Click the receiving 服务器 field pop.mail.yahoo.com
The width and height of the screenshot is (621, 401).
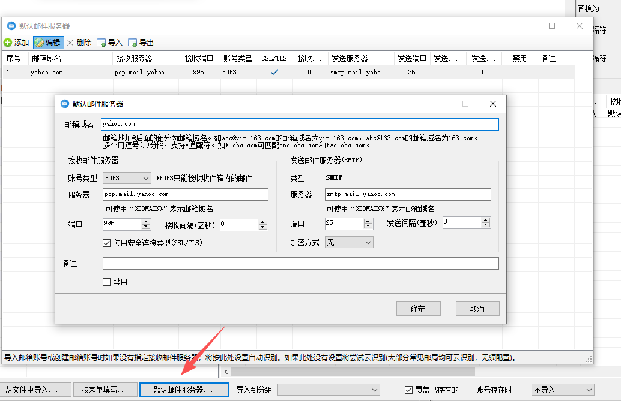(186, 194)
